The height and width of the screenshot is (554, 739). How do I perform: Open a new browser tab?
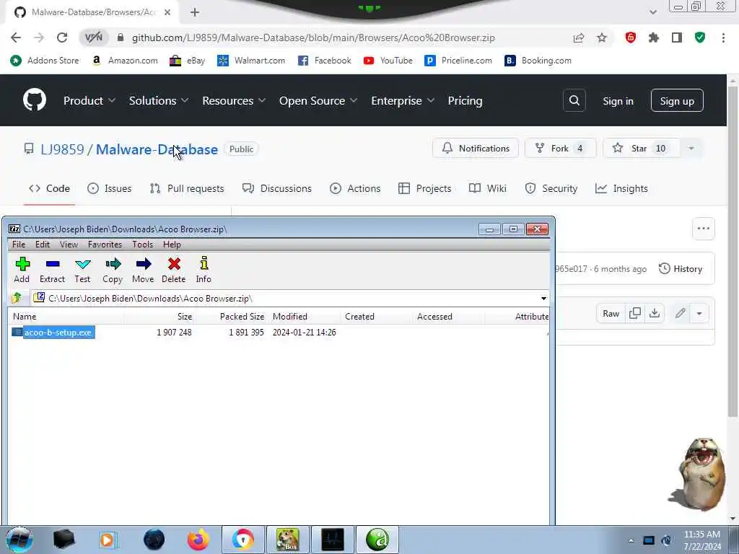pos(195,12)
